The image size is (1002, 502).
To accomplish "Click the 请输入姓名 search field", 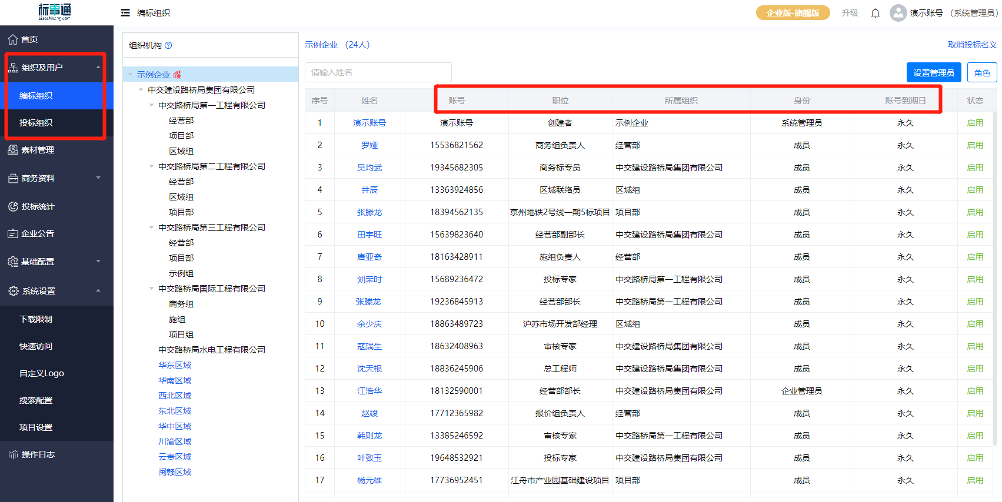I will [x=378, y=72].
